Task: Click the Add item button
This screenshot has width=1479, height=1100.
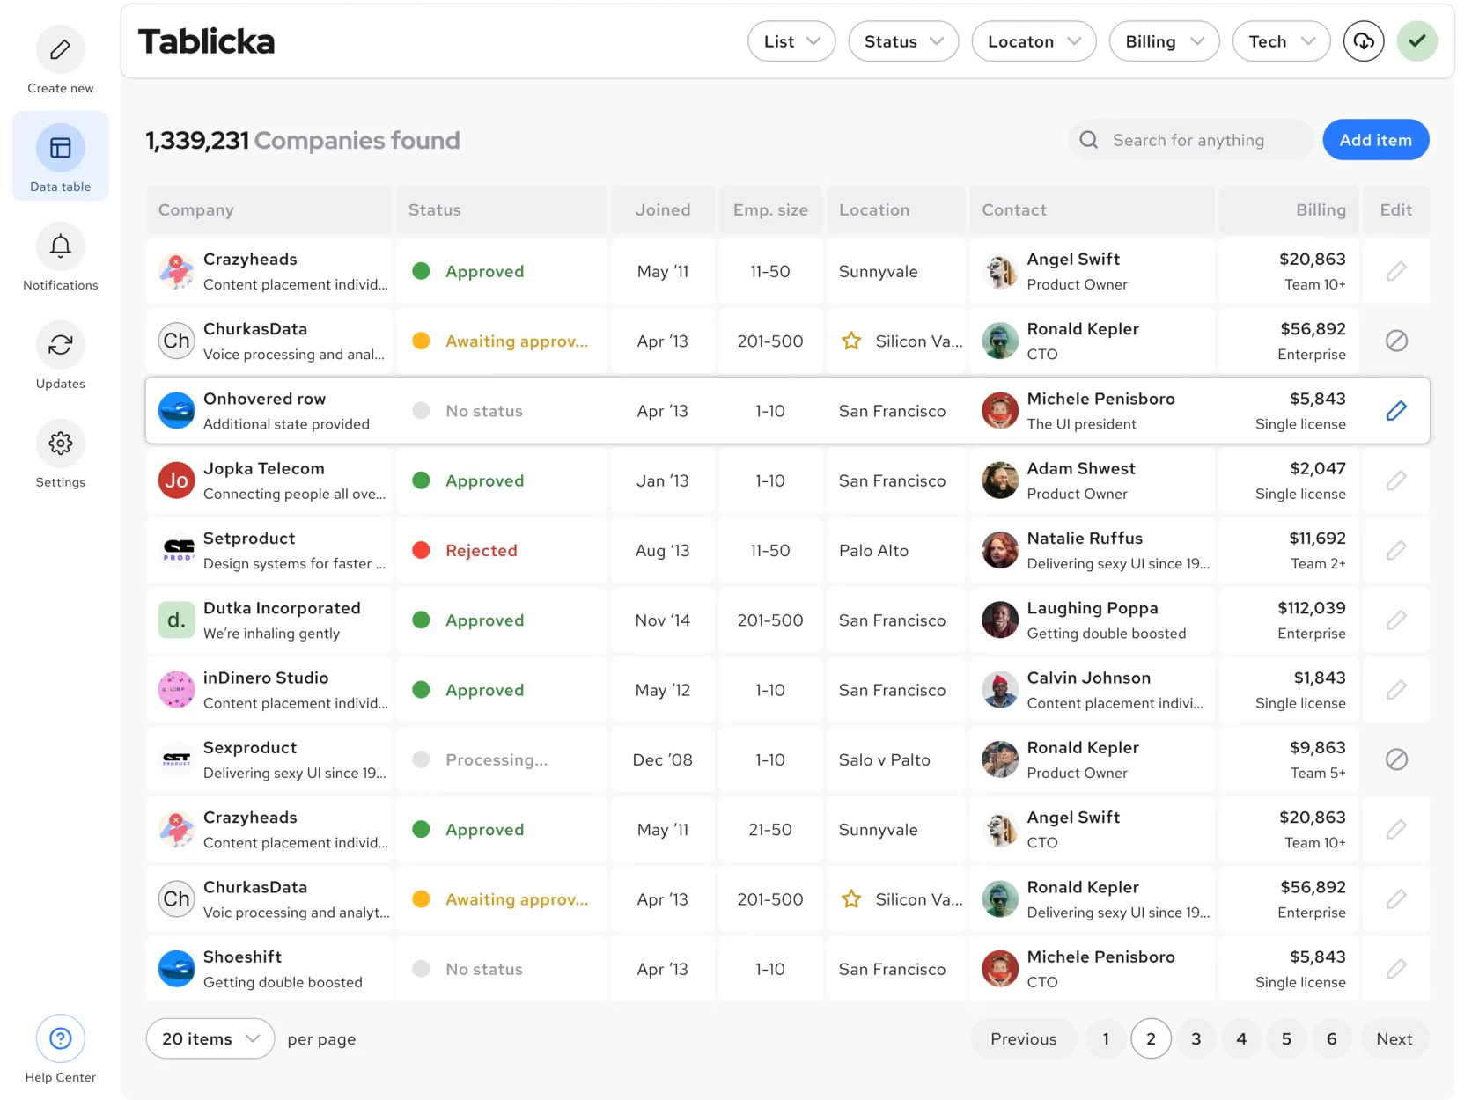Action: point(1375,140)
